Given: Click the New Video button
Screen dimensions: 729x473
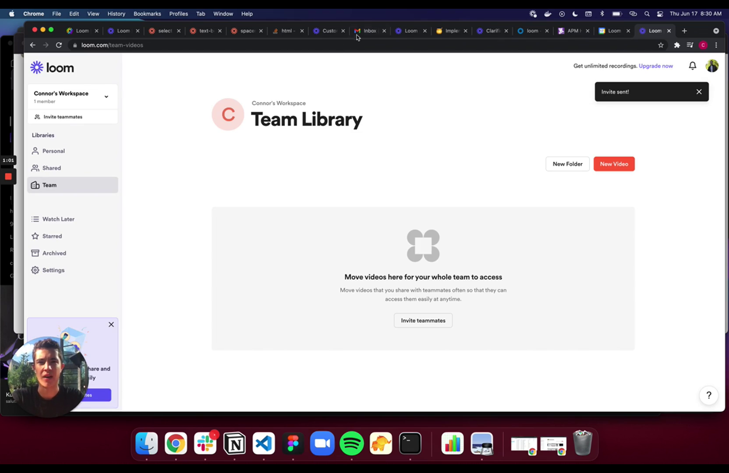Looking at the screenshot, I should click(x=614, y=164).
